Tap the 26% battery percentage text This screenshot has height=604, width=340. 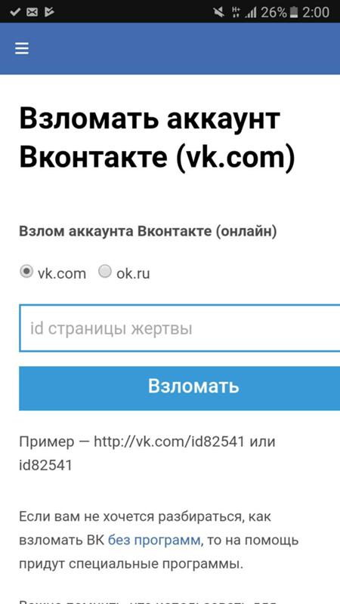274,12
